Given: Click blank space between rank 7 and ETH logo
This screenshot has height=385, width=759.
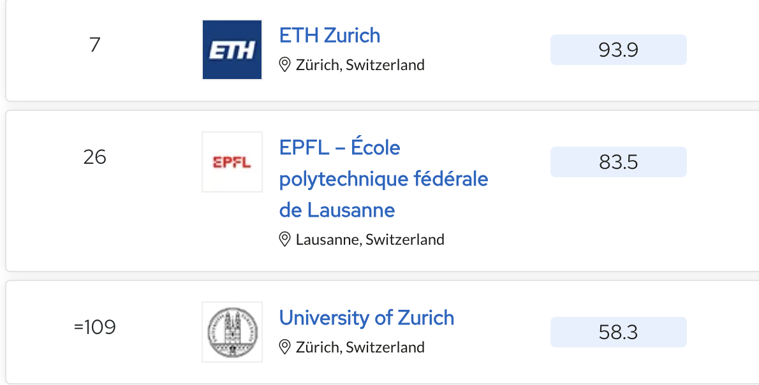Looking at the screenshot, I should tap(151, 48).
